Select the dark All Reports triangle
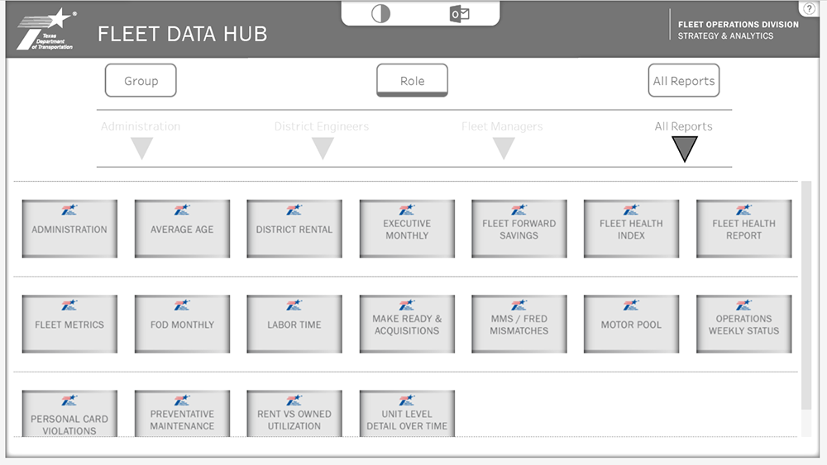The width and height of the screenshot is (827, 465). [x=685, y=149]
